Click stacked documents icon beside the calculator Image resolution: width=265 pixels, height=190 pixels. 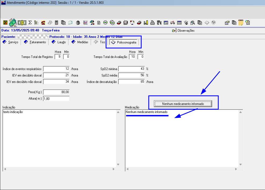tap(63, 23)
